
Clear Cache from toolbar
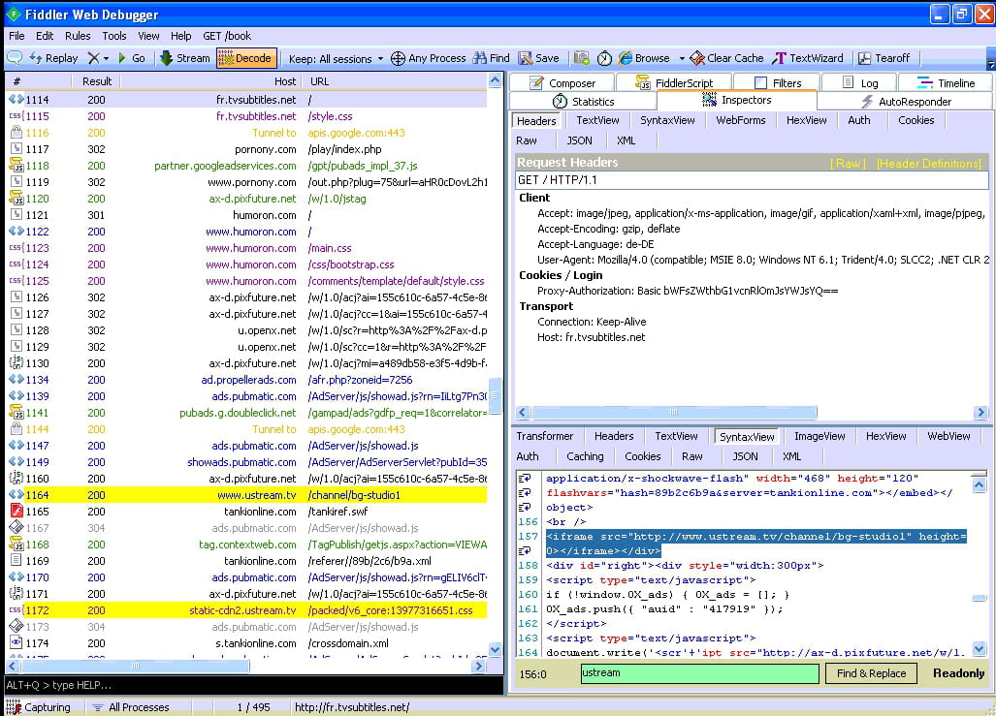coord(726,58)
